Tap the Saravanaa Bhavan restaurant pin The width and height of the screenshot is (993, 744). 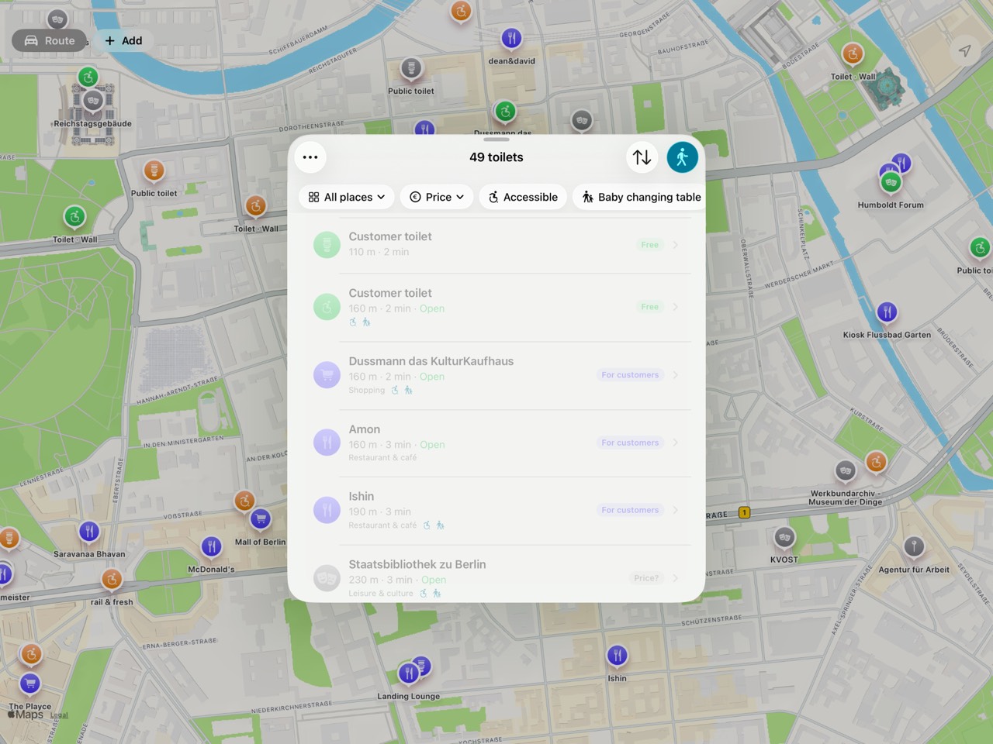pos(89,532)
